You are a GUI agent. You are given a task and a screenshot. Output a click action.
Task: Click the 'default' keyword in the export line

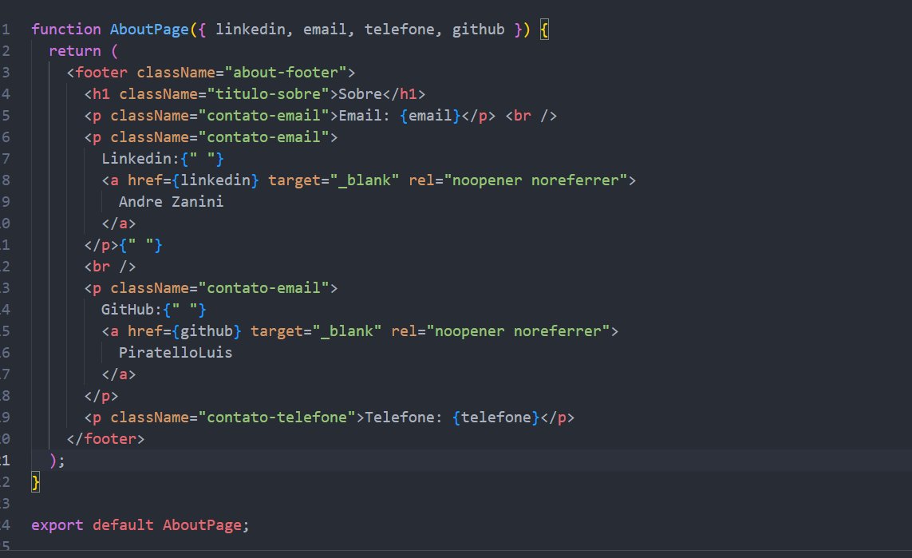pos(123,524)
